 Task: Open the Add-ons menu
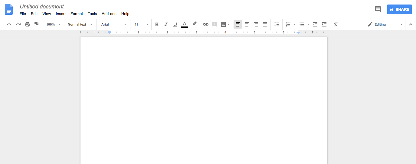[109, 14]
